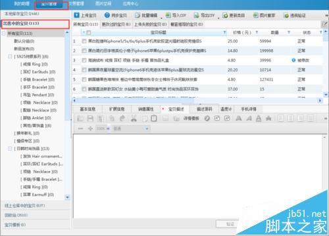Click the round link icon after 详情模板
Image resolution: width=329 pixels, height=236 pixels.
(x=207, y=119)
